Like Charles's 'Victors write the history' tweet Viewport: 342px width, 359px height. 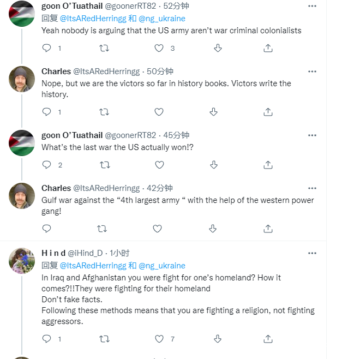point(159,112)
